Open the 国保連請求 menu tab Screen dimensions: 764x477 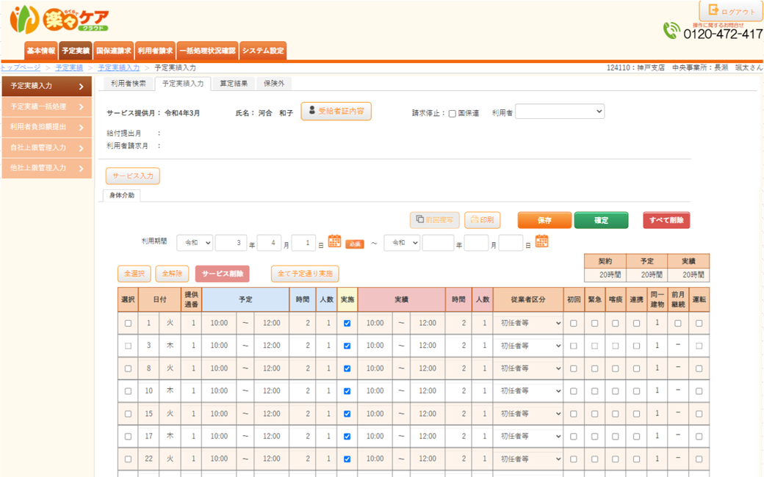[113, 51]
